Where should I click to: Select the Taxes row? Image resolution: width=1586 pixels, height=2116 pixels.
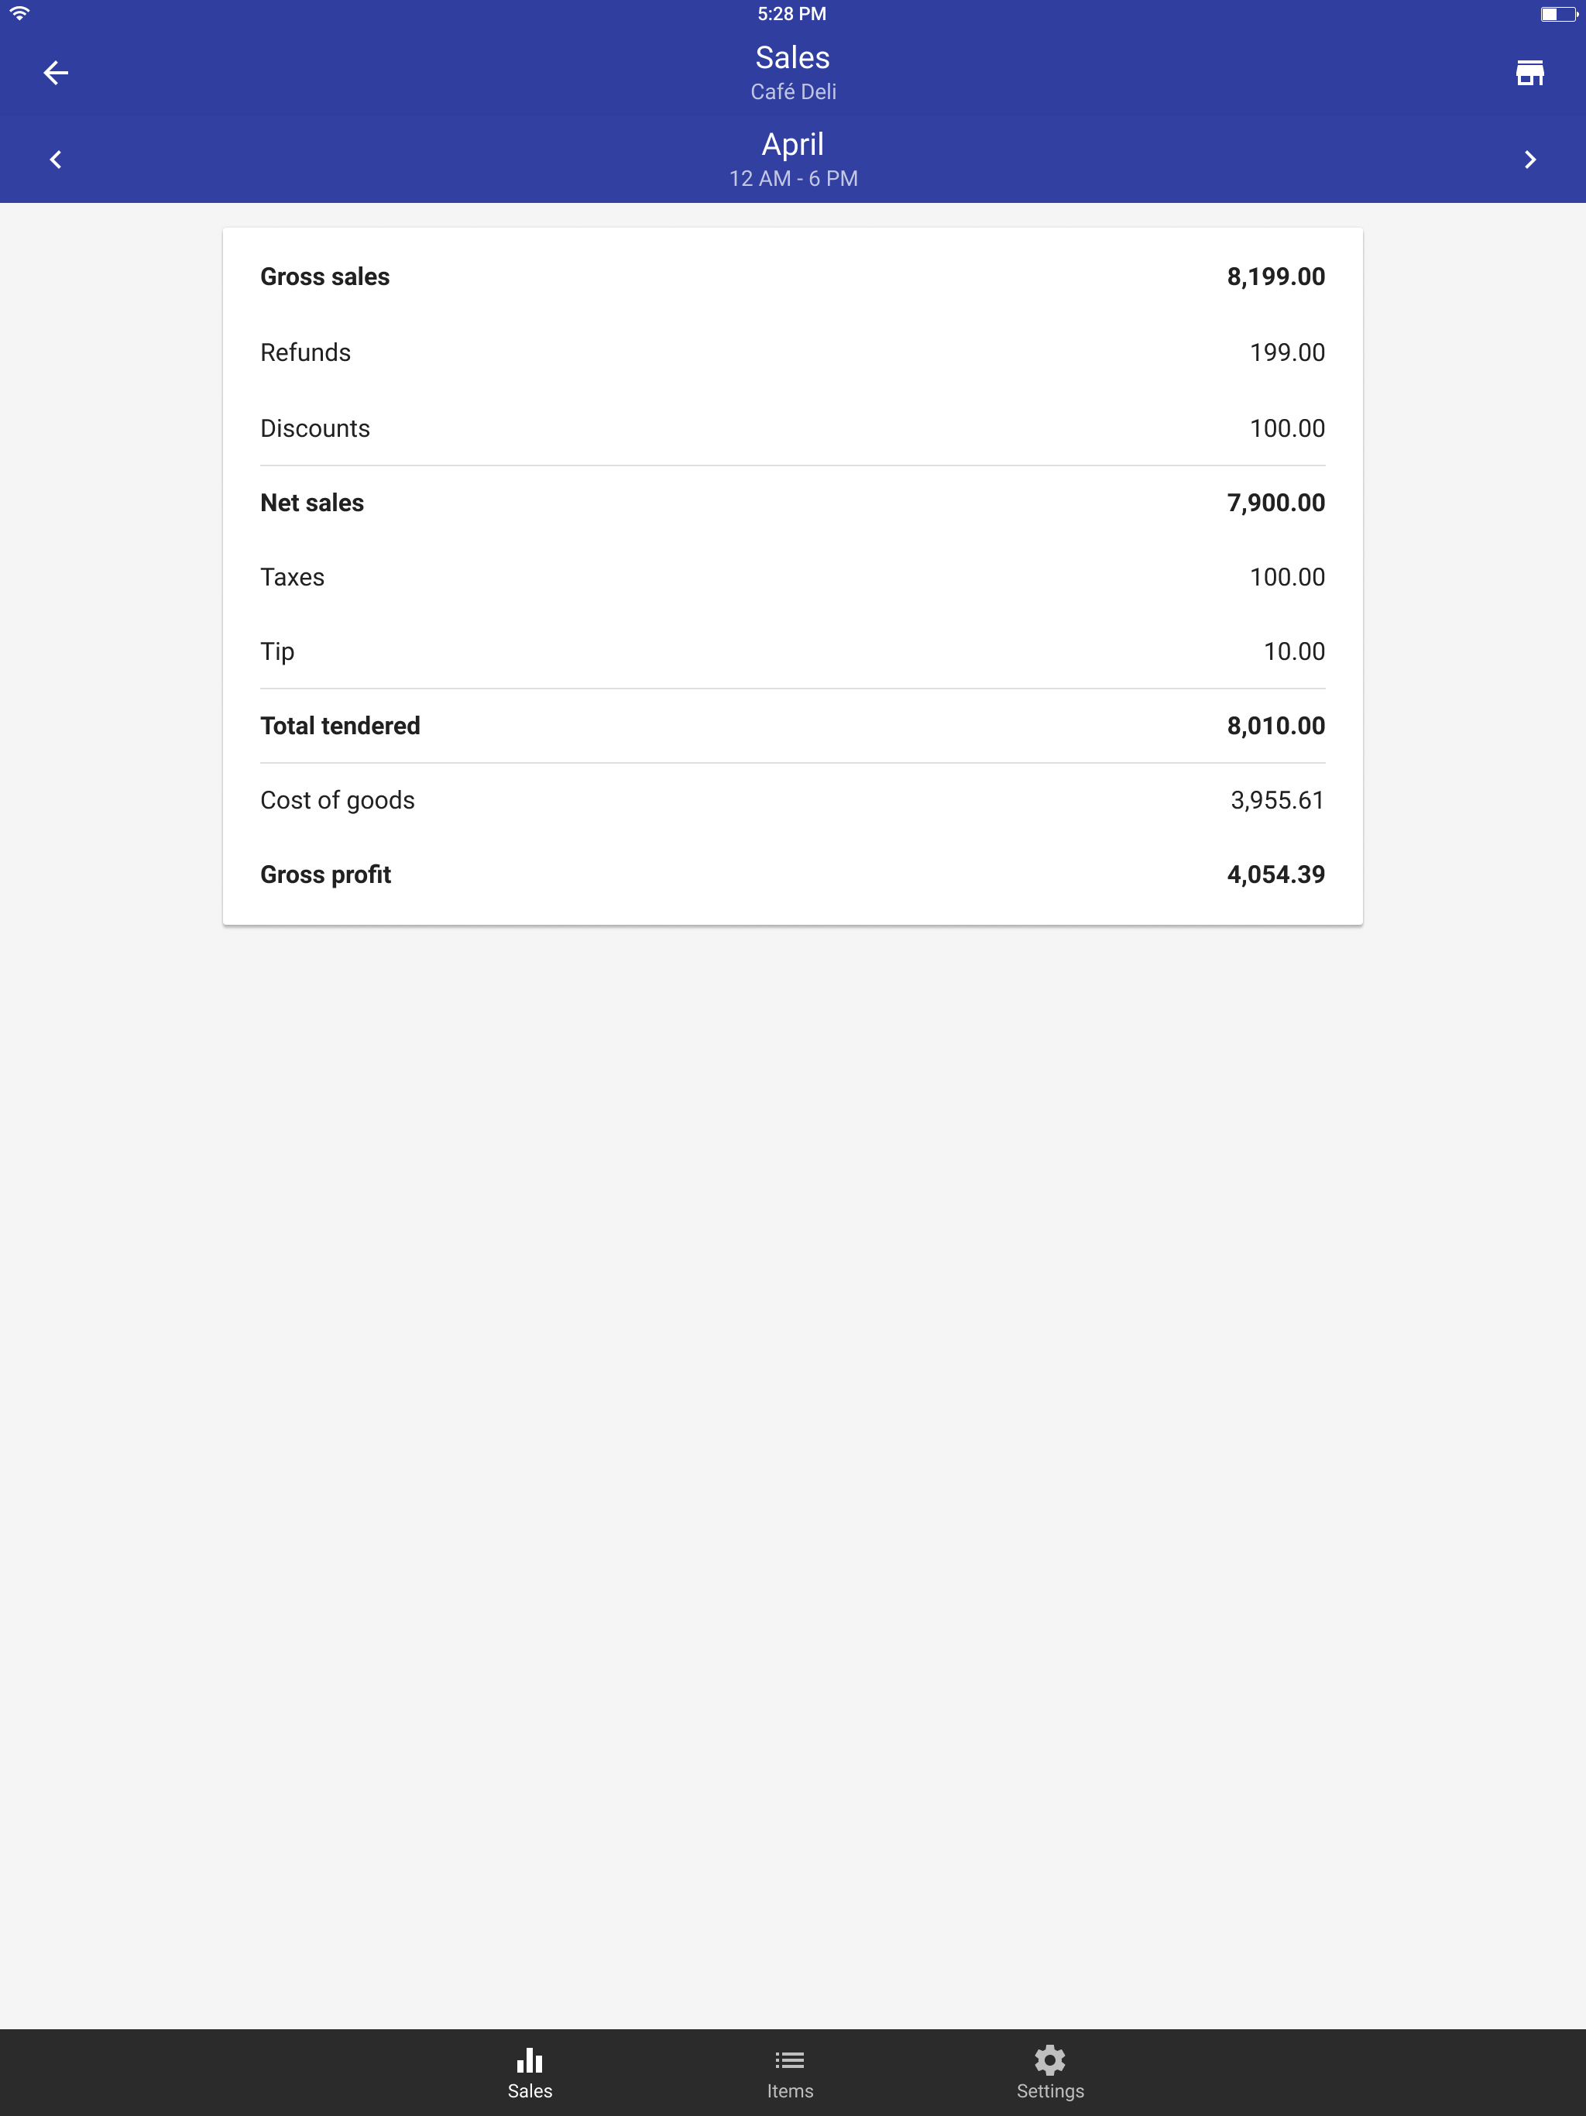[792, 577]
